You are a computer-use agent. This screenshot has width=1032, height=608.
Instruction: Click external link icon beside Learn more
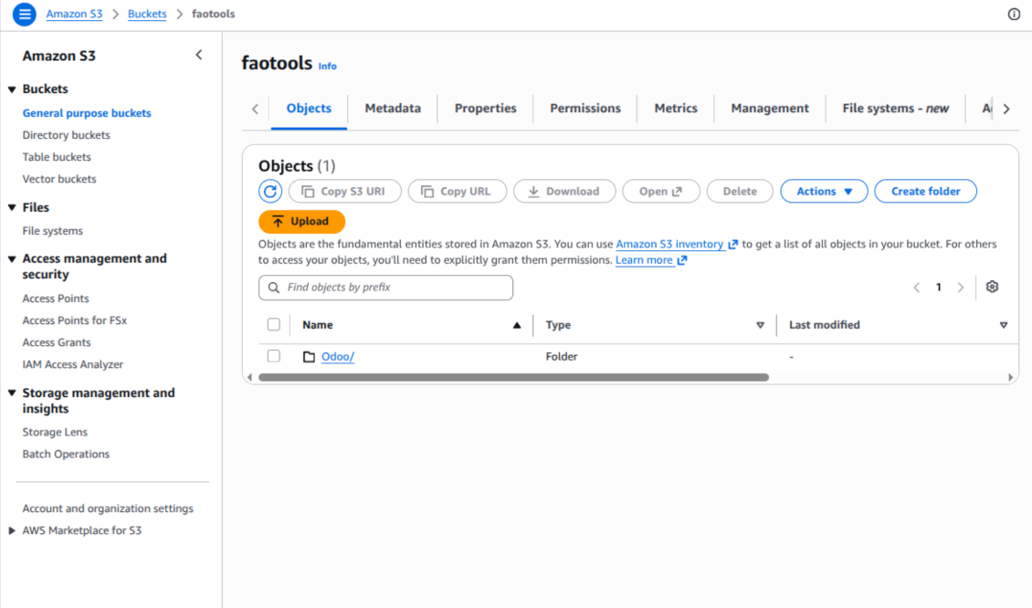[682, 260]
